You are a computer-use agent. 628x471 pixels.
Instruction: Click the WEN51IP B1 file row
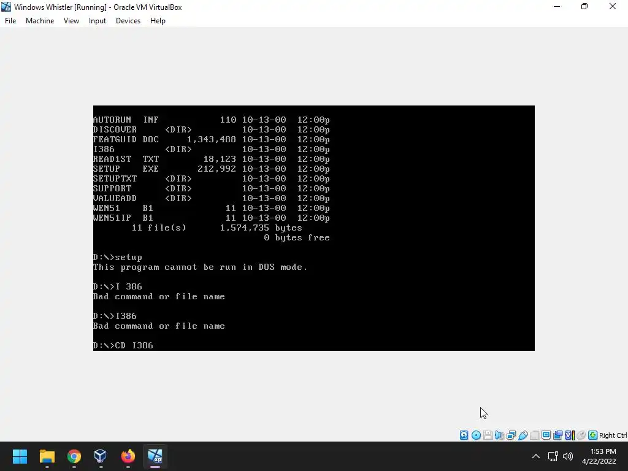(212, 218)
